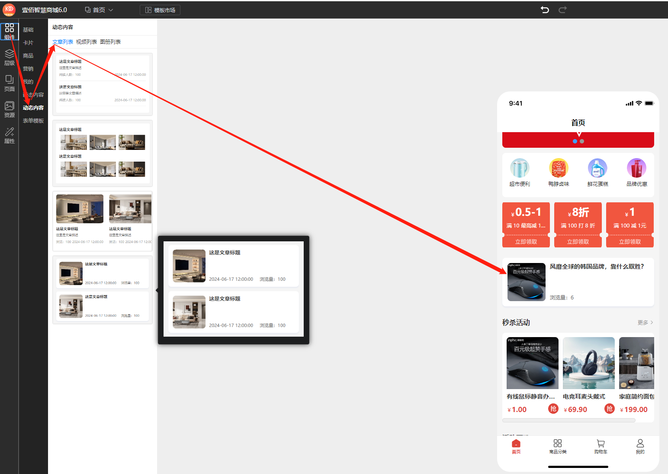Click the app logo in top-left

[x=9, y=10]
